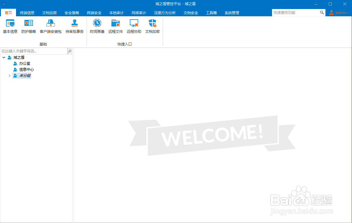Screen dimensions: 352x223
Task: Open the 深度行为分析 tab
Action: [x=165, y=13]
